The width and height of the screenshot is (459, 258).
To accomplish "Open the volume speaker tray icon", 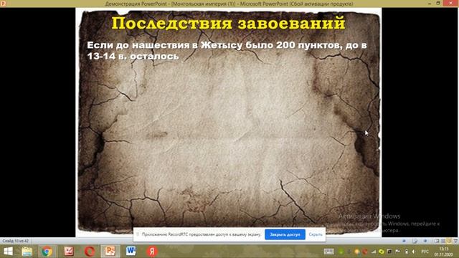I will click(414, 252).
